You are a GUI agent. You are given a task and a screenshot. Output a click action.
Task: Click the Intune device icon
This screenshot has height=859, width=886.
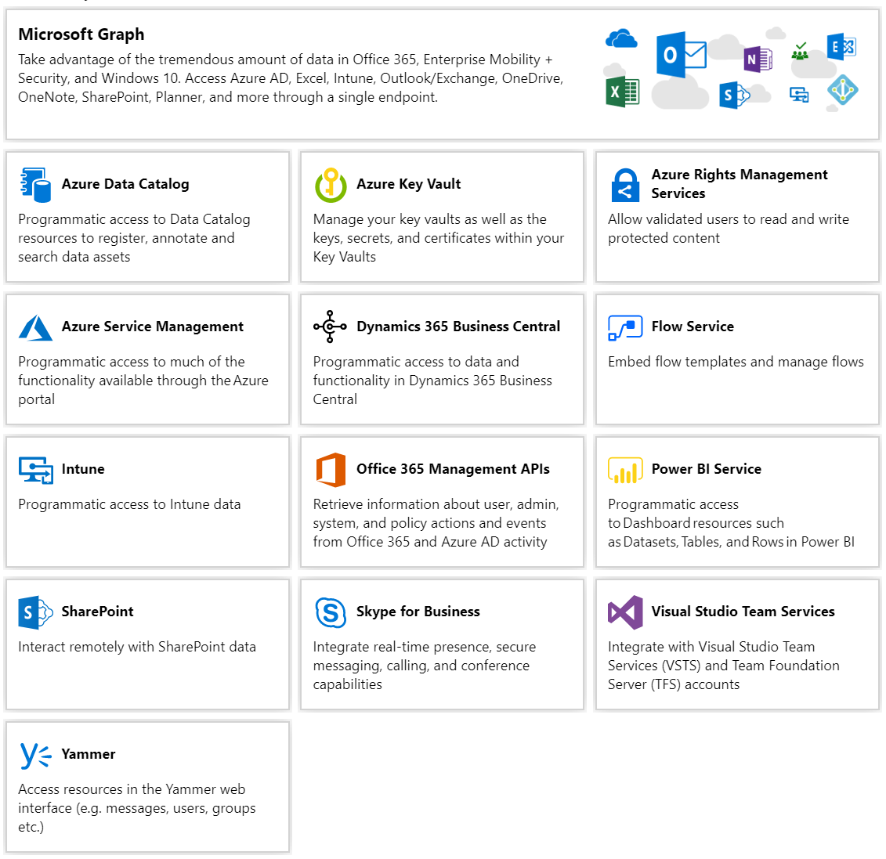coord(36,470)
